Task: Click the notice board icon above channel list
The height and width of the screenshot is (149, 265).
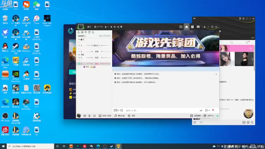Action: pos(89,32)
